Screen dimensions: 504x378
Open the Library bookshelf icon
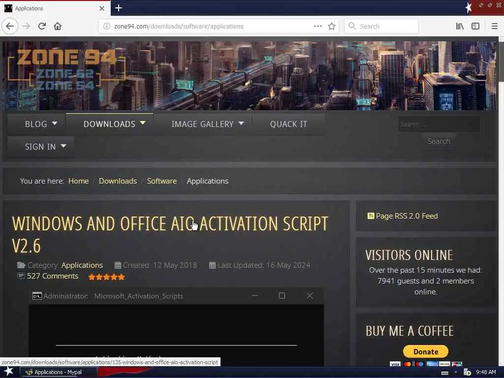460,26
